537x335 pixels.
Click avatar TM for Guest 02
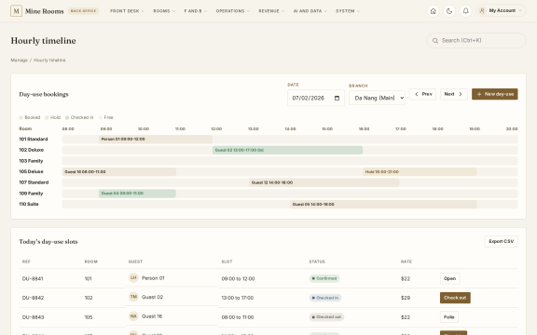(133, 297)
